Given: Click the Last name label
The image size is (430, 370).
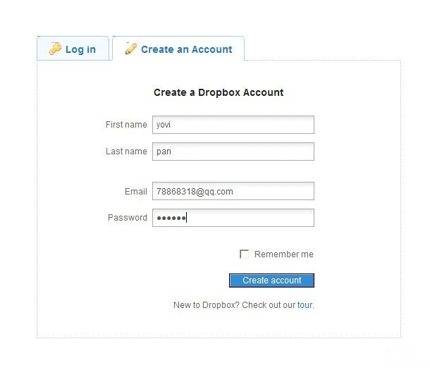Looking at the screenshot, I should pyautogui.click(x=126, y=152).
